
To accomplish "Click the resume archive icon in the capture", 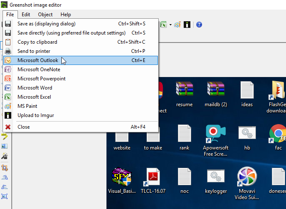I will click(185, 89).
